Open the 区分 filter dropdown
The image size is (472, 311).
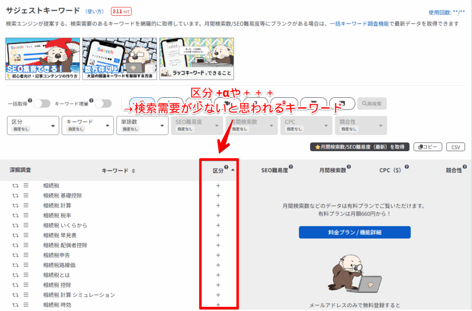point(33,125)
